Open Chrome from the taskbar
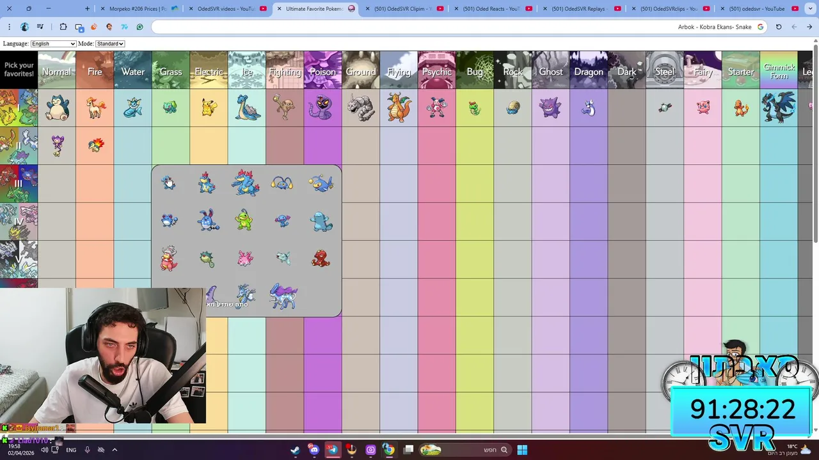 point(388,450)
